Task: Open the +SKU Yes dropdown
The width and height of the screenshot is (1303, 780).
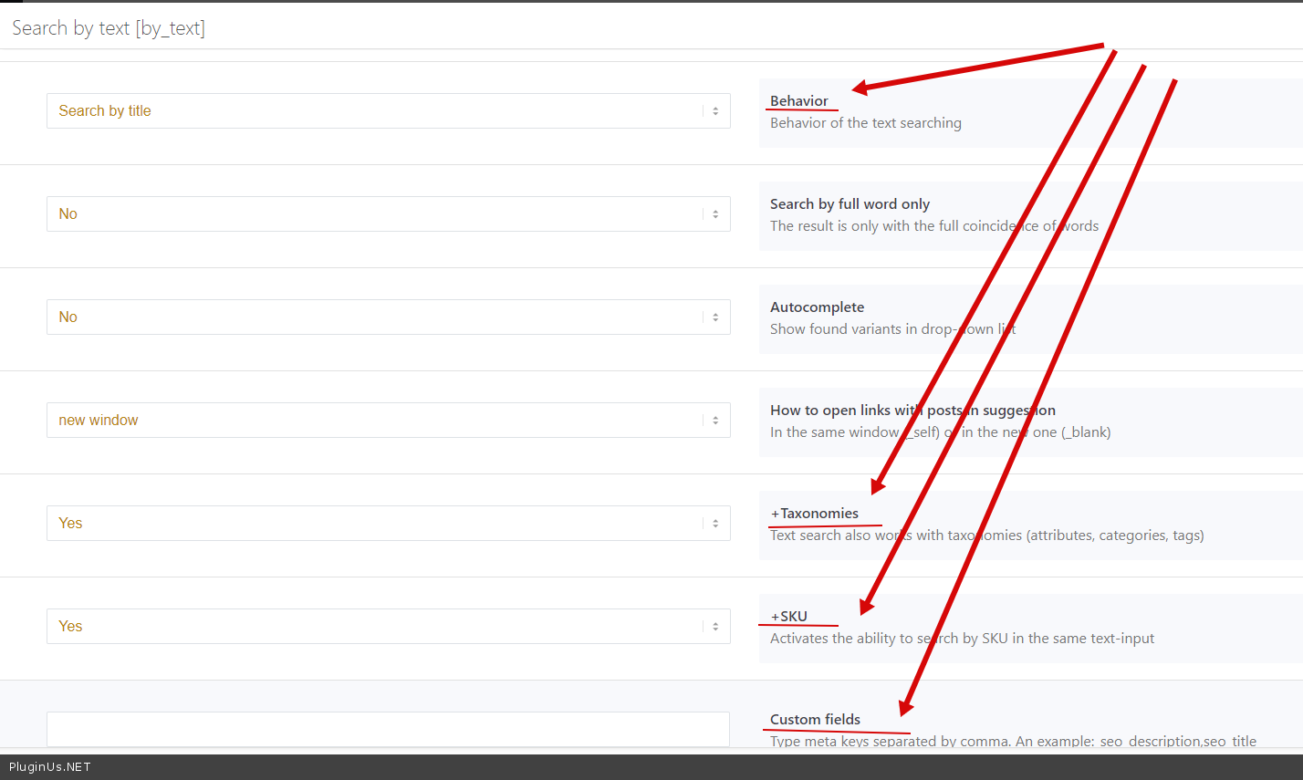Action: (388, 626)
